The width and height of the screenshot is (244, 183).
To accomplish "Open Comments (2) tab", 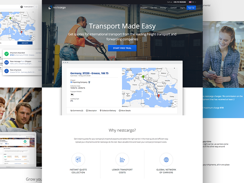I will 77,111.
